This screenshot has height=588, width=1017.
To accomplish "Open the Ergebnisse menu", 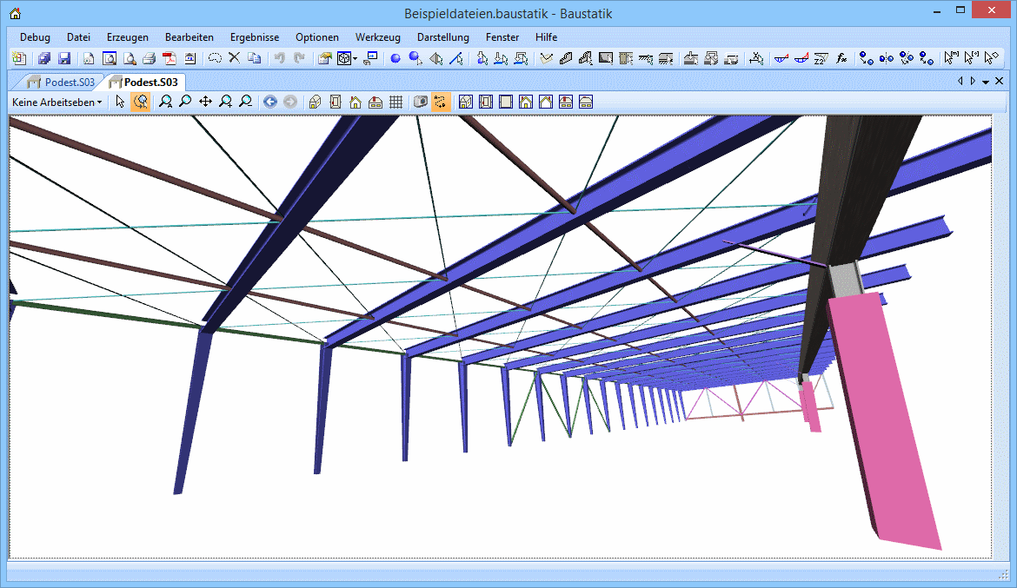I will [x=255, y=37].
